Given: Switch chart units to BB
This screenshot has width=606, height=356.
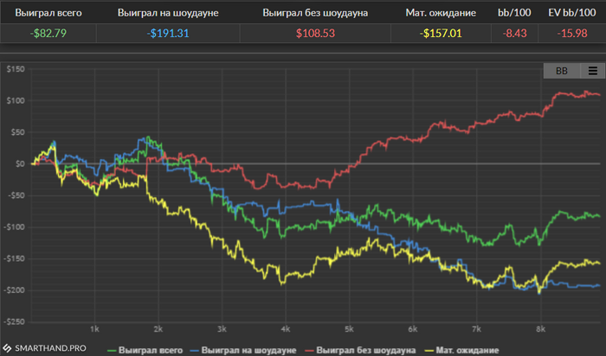Looking at the screenshot, I should click(562, 71).
